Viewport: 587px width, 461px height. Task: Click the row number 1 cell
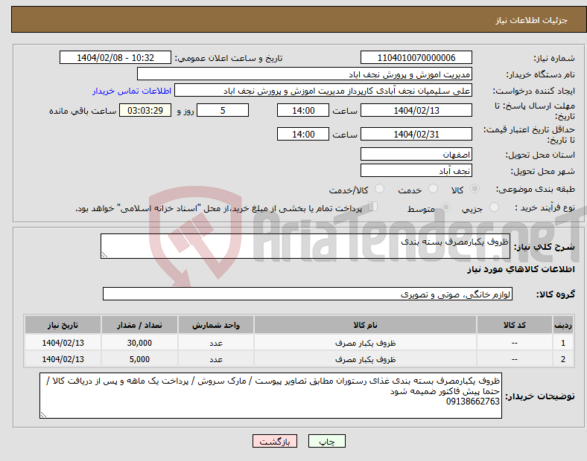[563, 343]
